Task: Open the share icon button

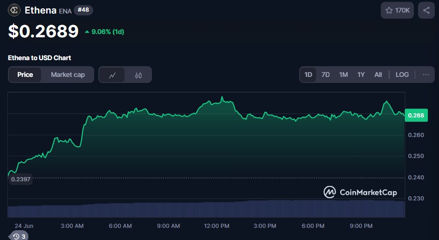Action: (x=426, y=10)
